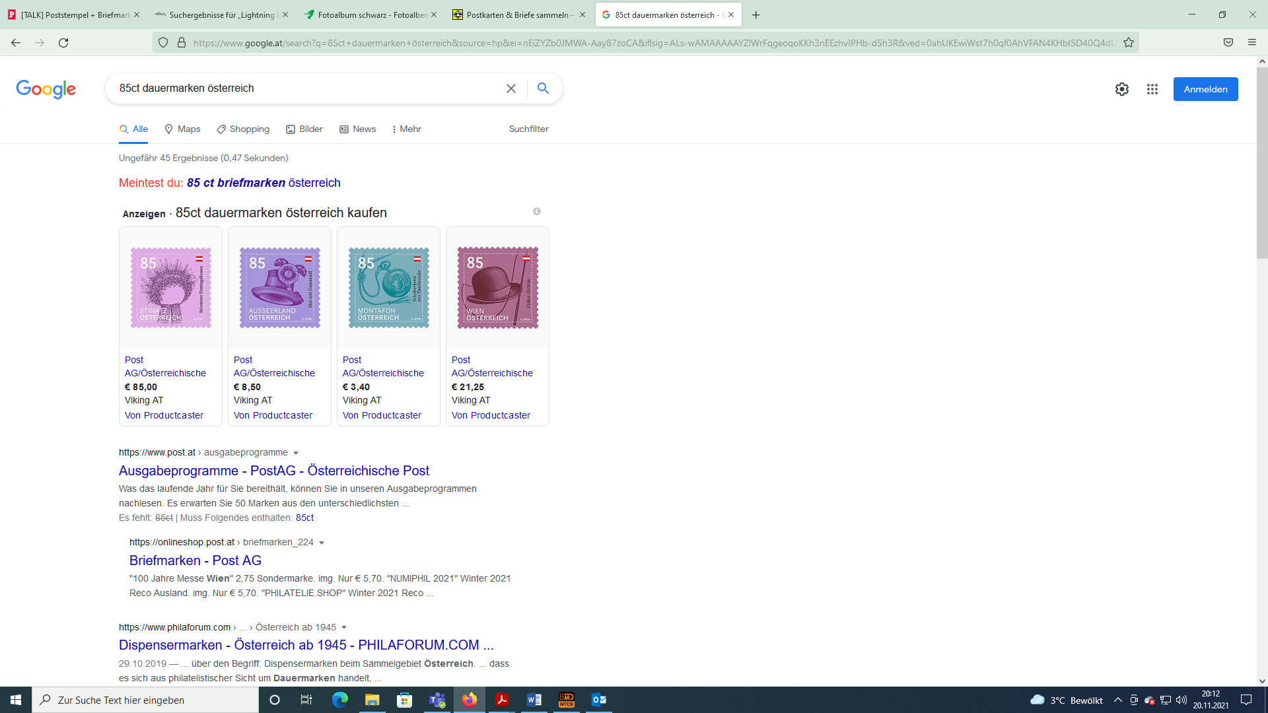Open BMD NTCS app in taskbar
This screenshot has height=713, width=1268.
567,700
